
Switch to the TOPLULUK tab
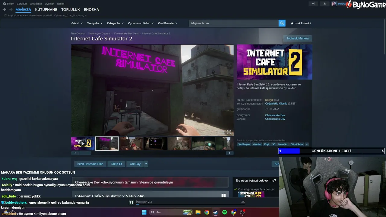tap(71, 10)
